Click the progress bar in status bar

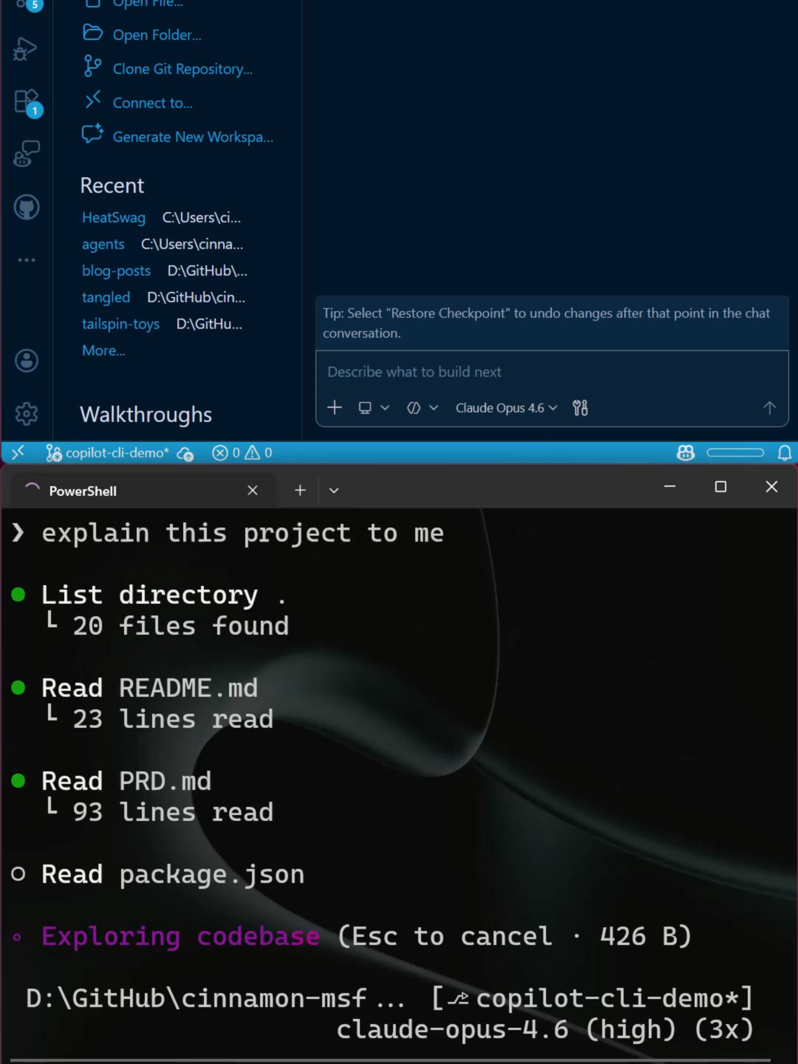click(735, 453)
